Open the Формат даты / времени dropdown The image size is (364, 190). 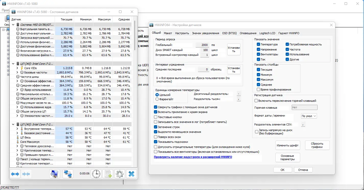(x=309, y=116)
